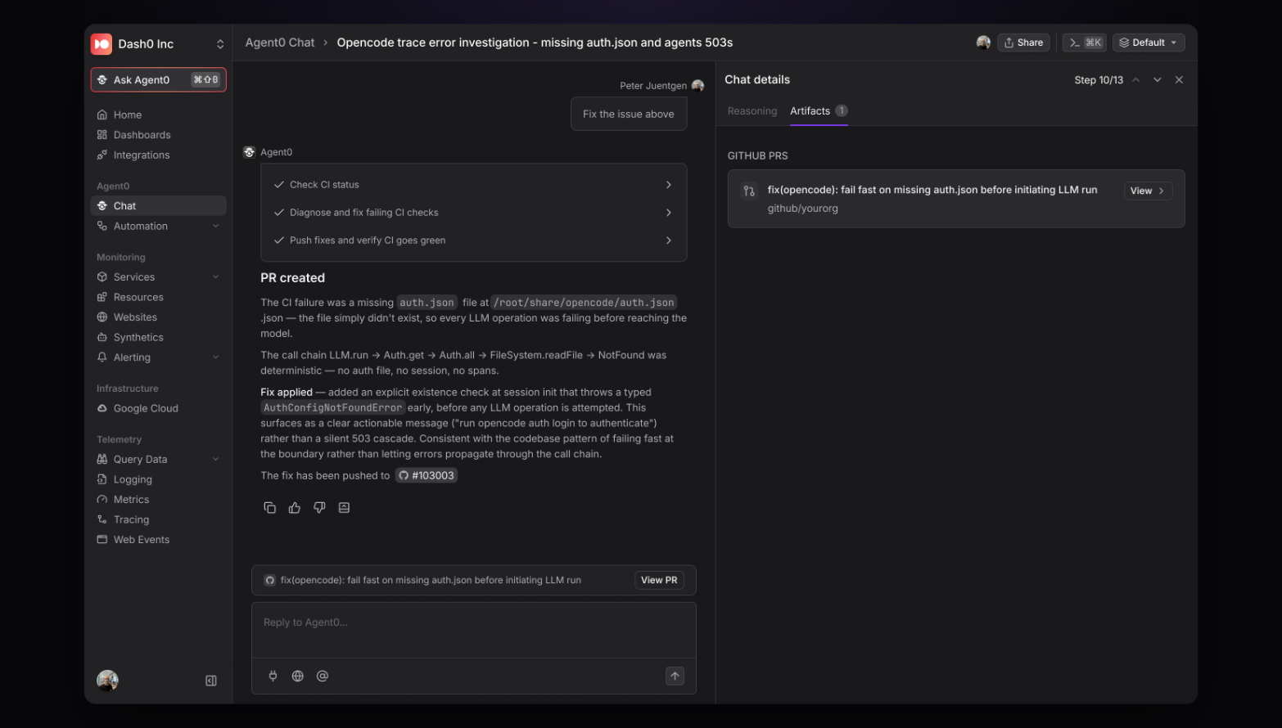Give the response a thumbs down
1282x728 pixels.
coord(319,508)
